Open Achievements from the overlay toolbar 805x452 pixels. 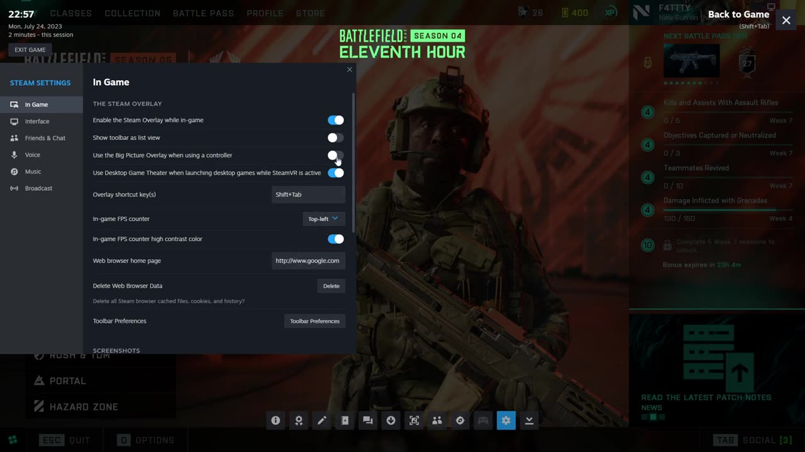[x=299, y=421]
